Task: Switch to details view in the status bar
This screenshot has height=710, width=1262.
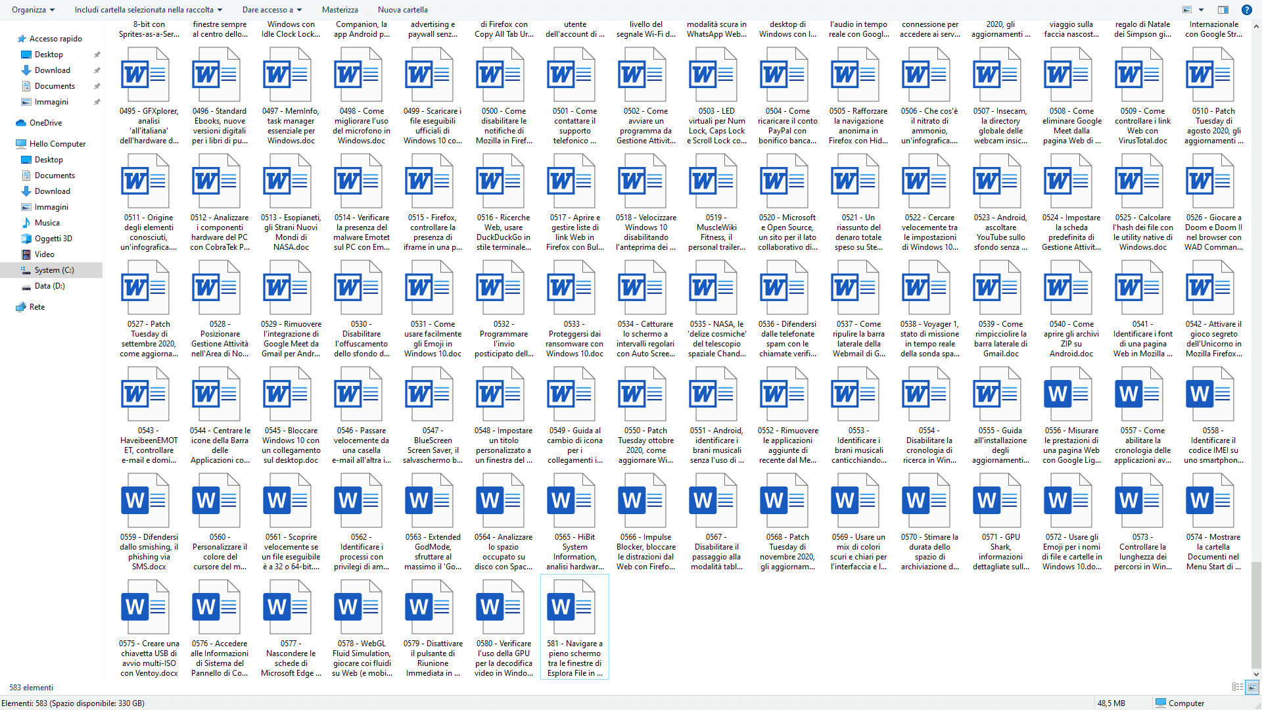Action: (1237, 687)
